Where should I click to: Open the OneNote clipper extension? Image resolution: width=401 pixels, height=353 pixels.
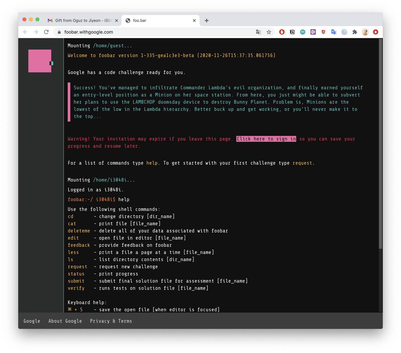tap(313, 32)
